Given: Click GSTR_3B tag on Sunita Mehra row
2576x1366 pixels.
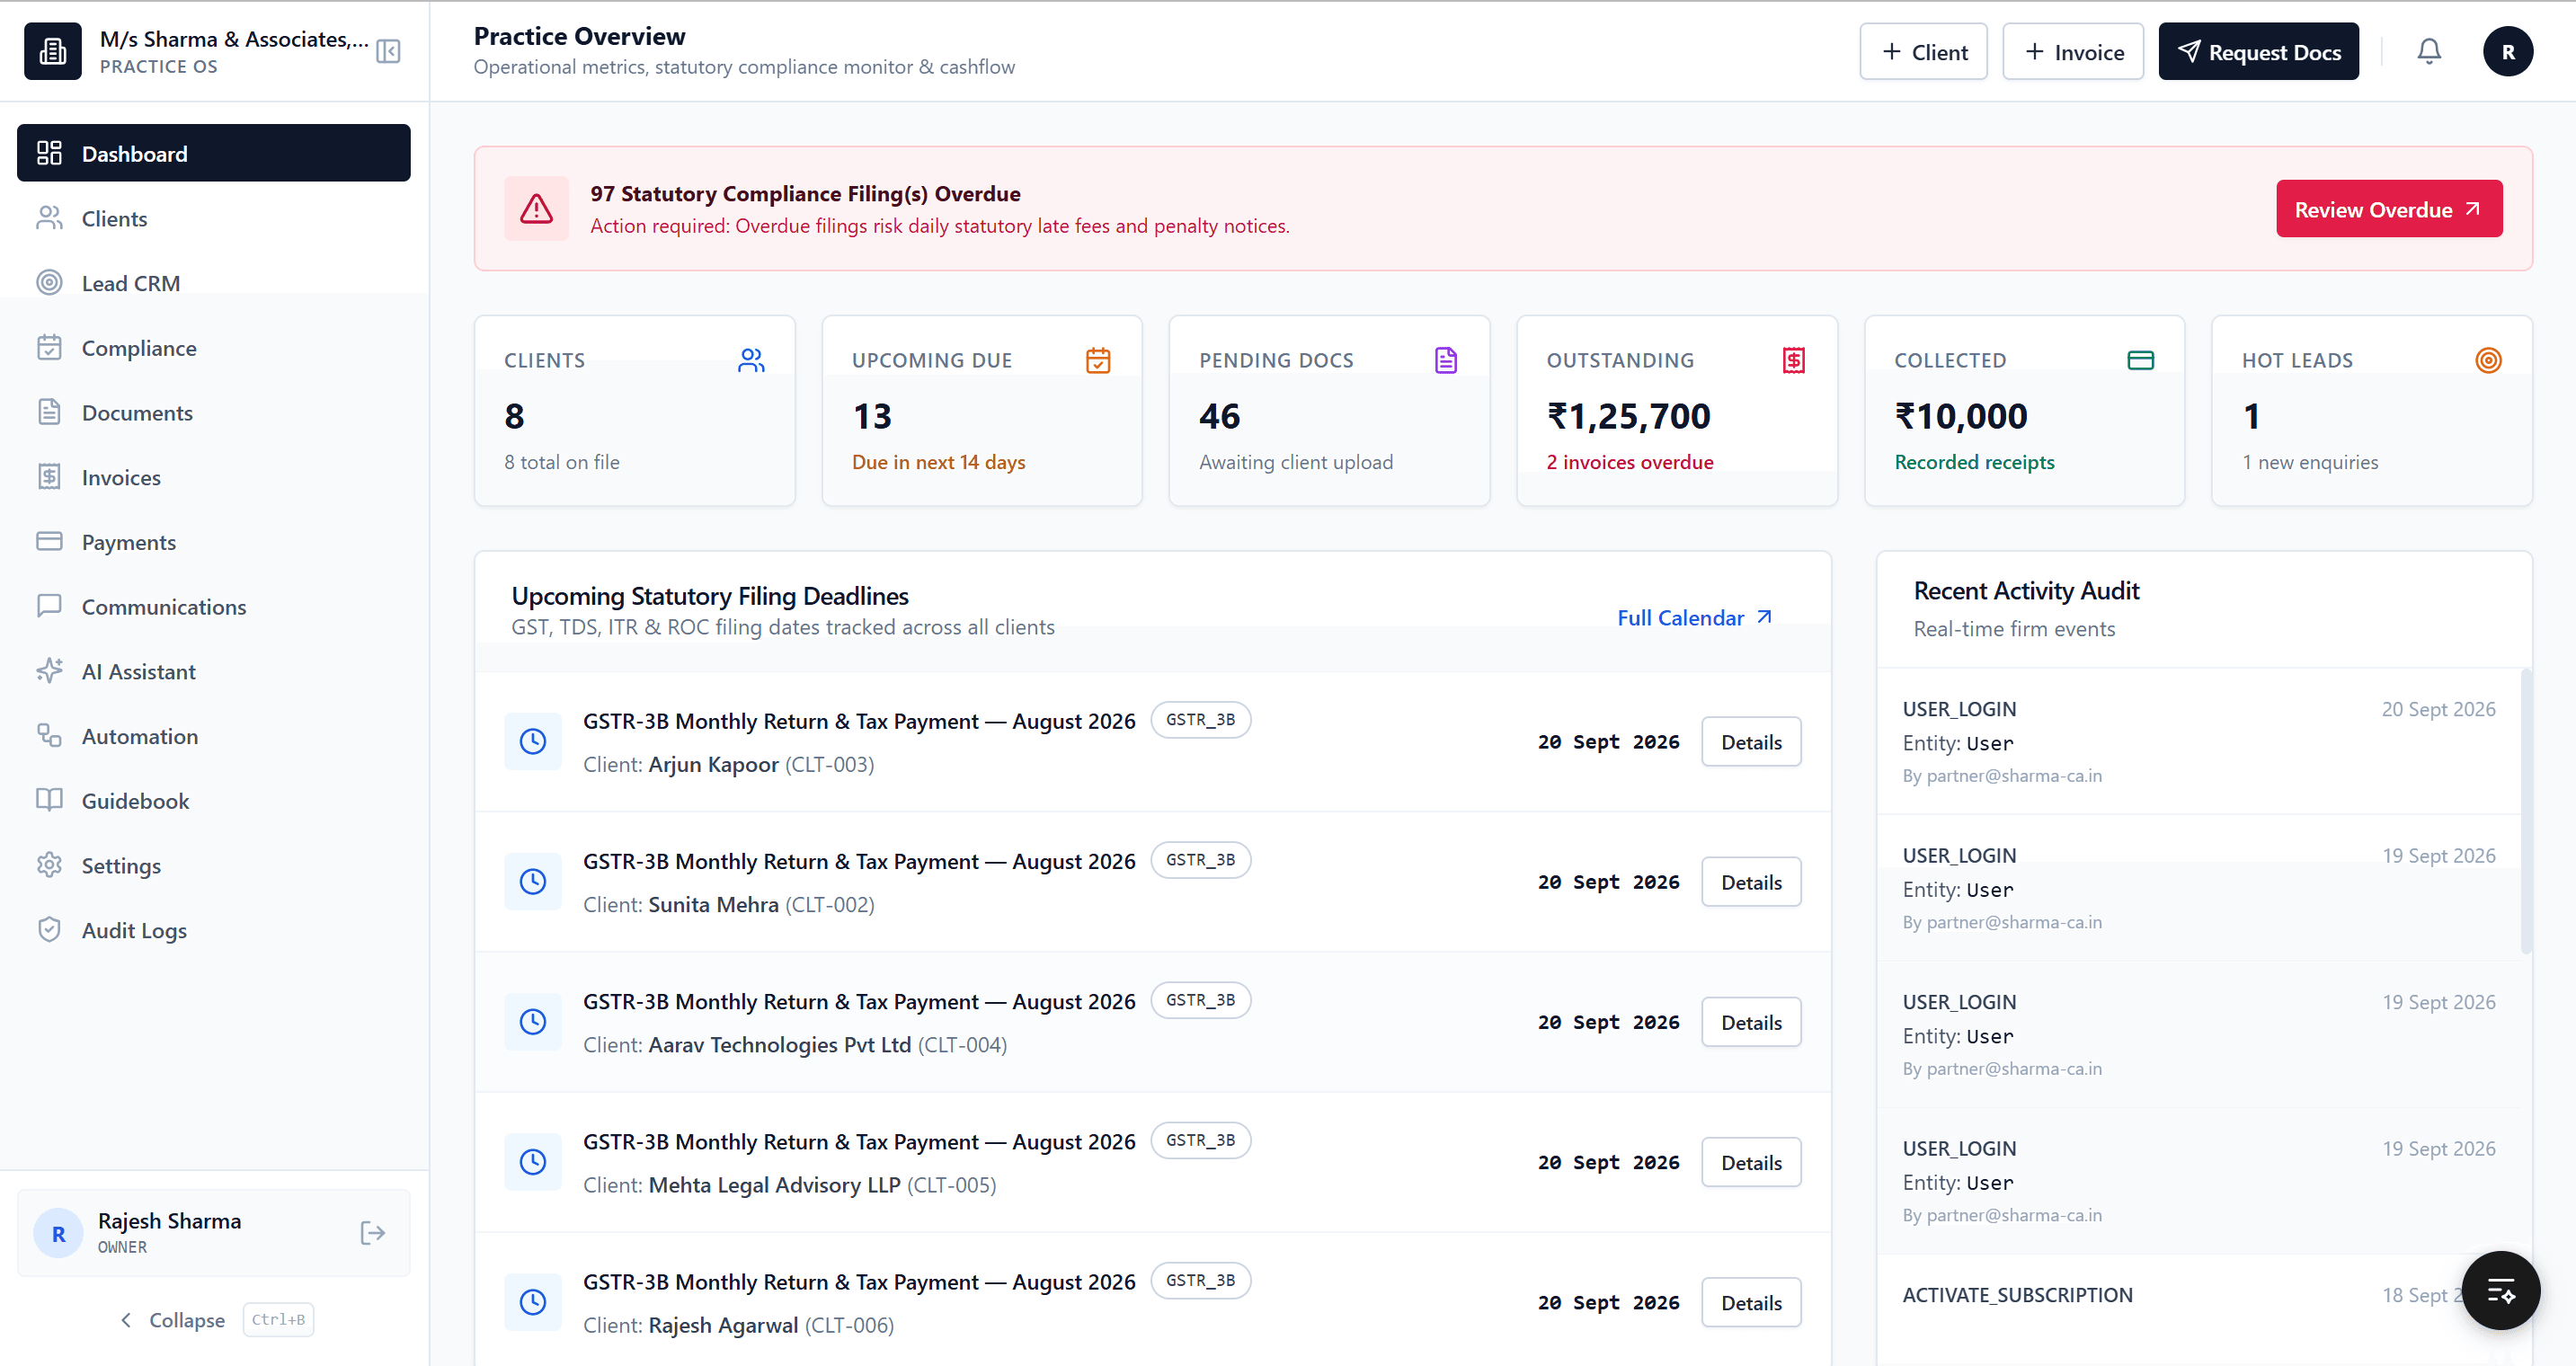Looking at the screenshot, I should (x=1200, y=859).
